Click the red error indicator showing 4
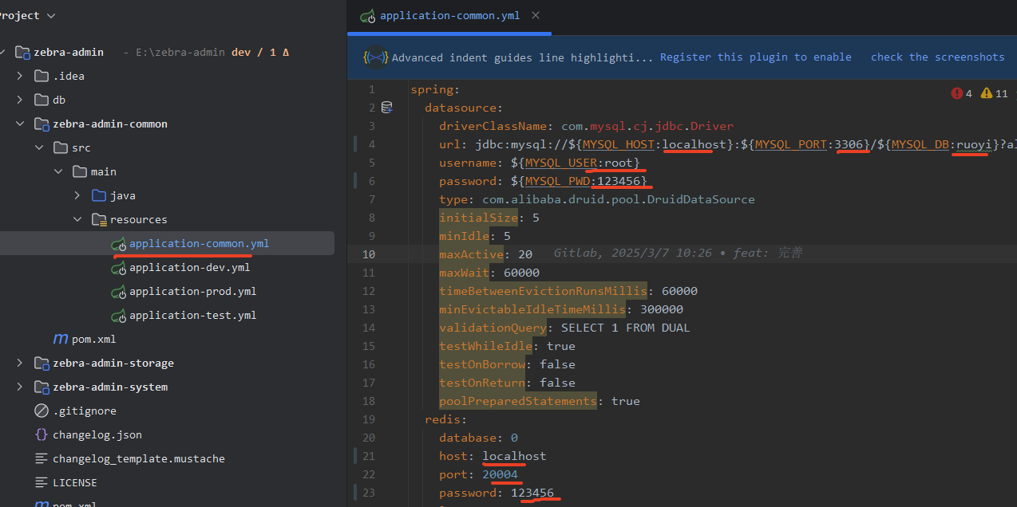This screenshot has width=1017, height=507. [961, 93]
